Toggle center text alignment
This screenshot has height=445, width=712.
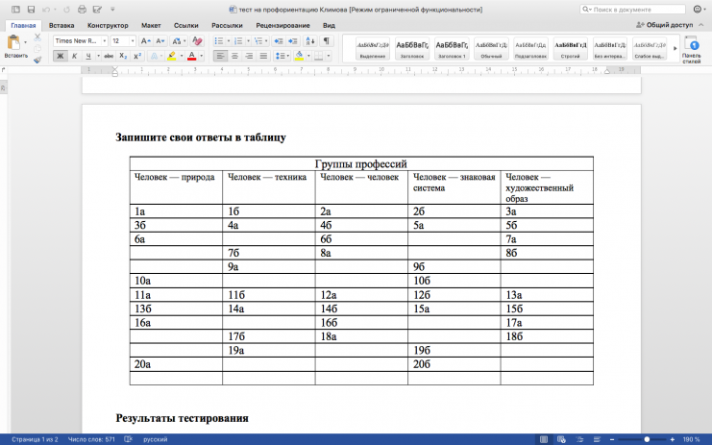[x=234, y=57]
